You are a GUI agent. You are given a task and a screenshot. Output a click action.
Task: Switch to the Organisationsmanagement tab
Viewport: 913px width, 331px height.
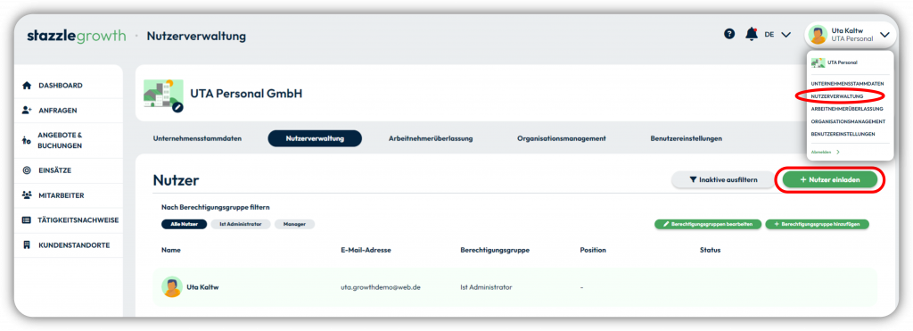click(562, 138)
